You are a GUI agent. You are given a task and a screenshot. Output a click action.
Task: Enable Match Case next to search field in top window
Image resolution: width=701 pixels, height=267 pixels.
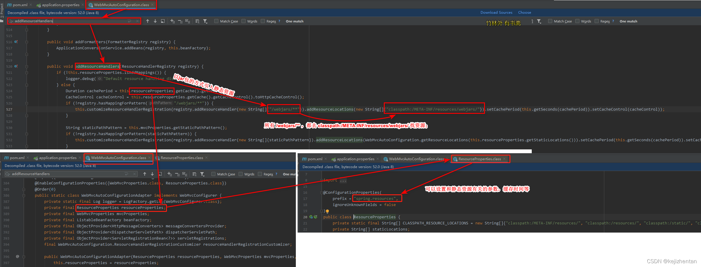pos(216,21)
